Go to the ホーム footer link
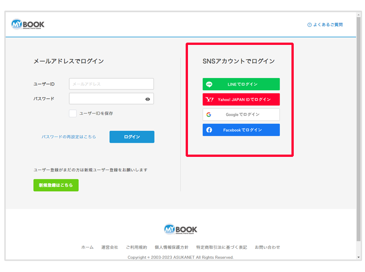Viewport: 365px width, 272px height. (87, 248)
